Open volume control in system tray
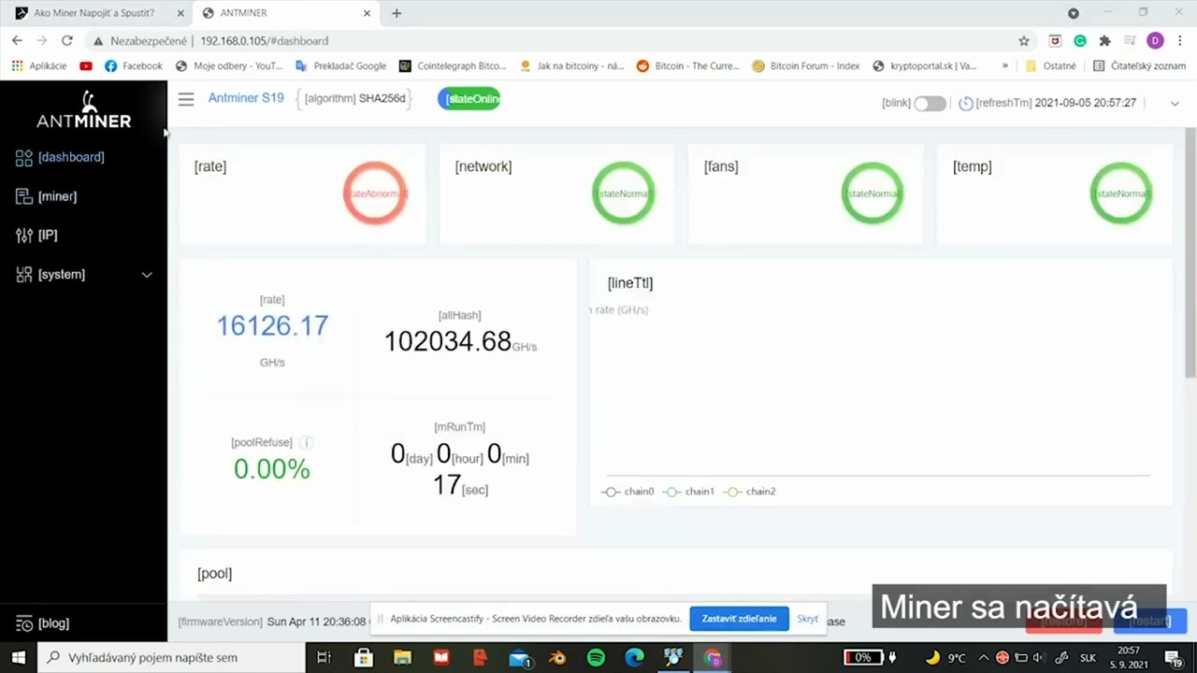 tap(1038, 657)
